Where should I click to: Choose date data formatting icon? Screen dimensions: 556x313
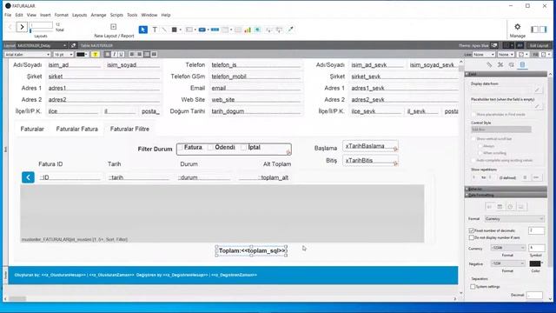[x=500, y=207]
